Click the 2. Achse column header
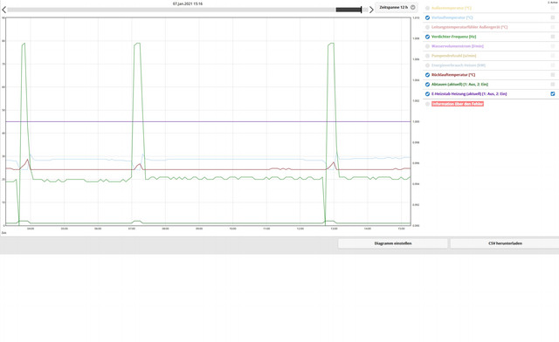The width and height of the screenshot is (559, 342). [553, 2]
